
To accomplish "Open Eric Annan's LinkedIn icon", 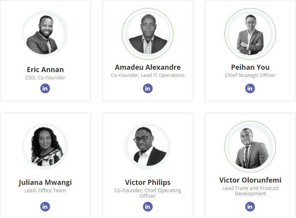I will (x=45, y=88).
